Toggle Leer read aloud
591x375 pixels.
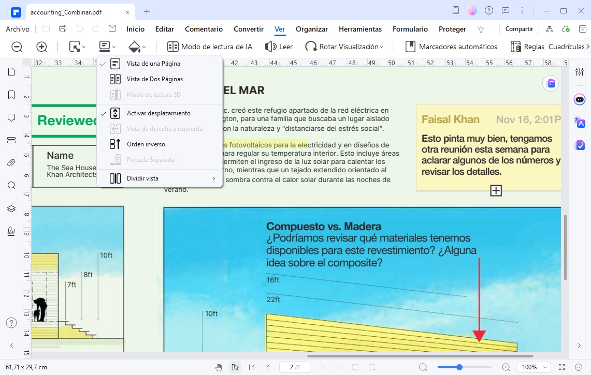(x=279, y=47)
